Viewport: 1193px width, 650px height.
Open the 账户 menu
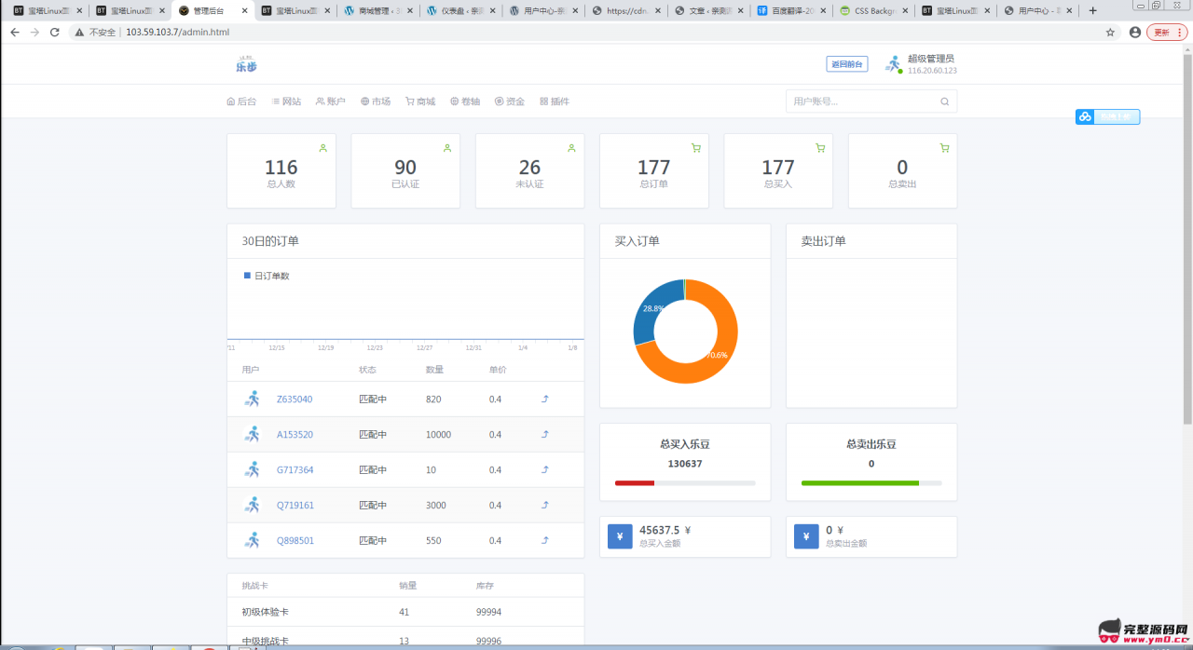(x=330, y=102)
